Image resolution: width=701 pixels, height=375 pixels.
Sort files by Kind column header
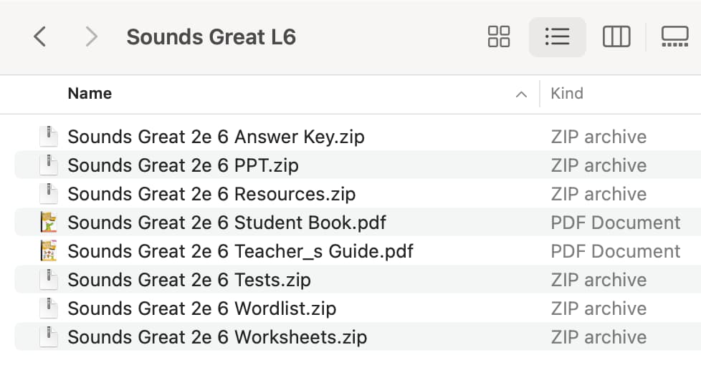567,93
